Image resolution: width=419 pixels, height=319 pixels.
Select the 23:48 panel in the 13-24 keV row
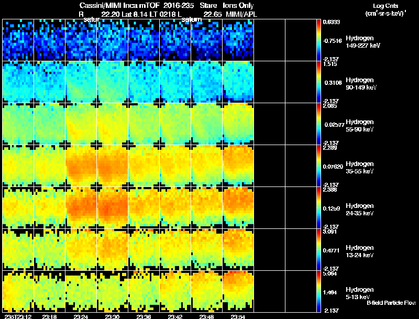(207, 250)
